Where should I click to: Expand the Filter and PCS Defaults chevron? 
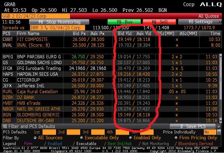point(219,126)
